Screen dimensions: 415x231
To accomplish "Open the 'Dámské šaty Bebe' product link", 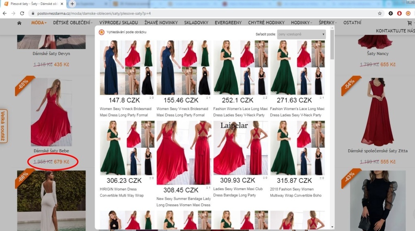I will [51, 151].
